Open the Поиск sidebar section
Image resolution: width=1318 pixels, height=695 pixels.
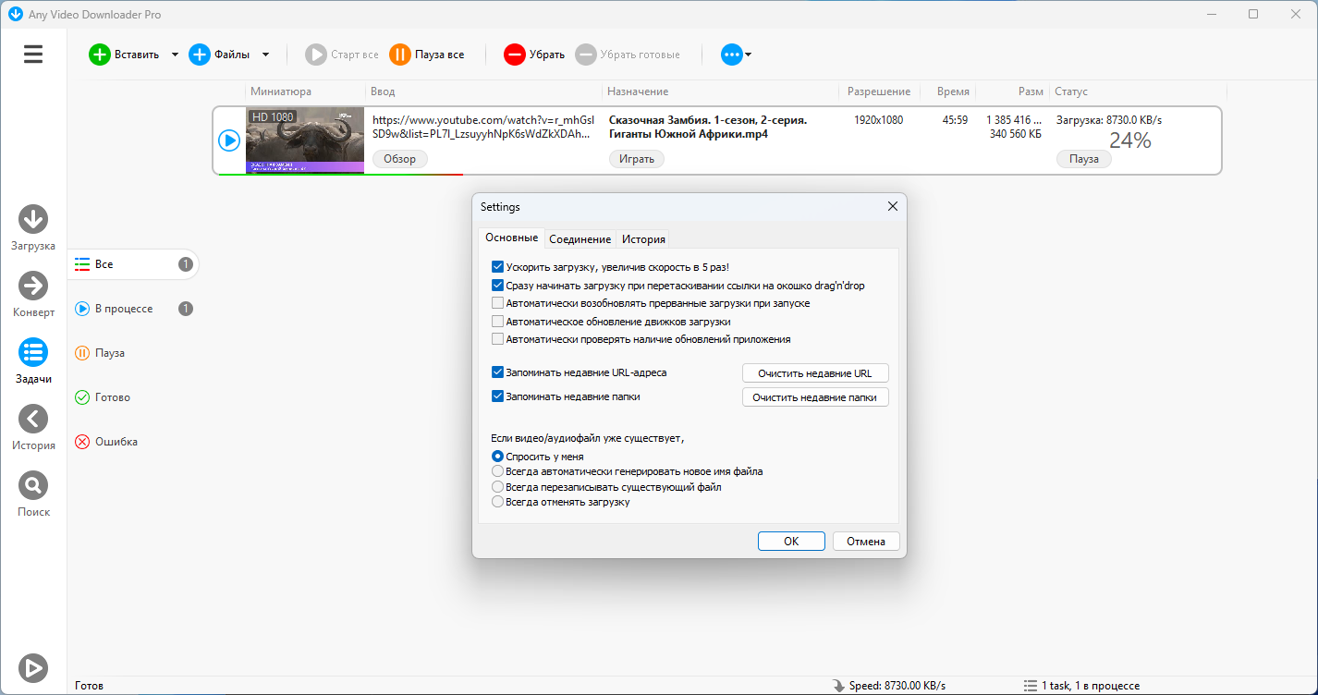[33, 486]
